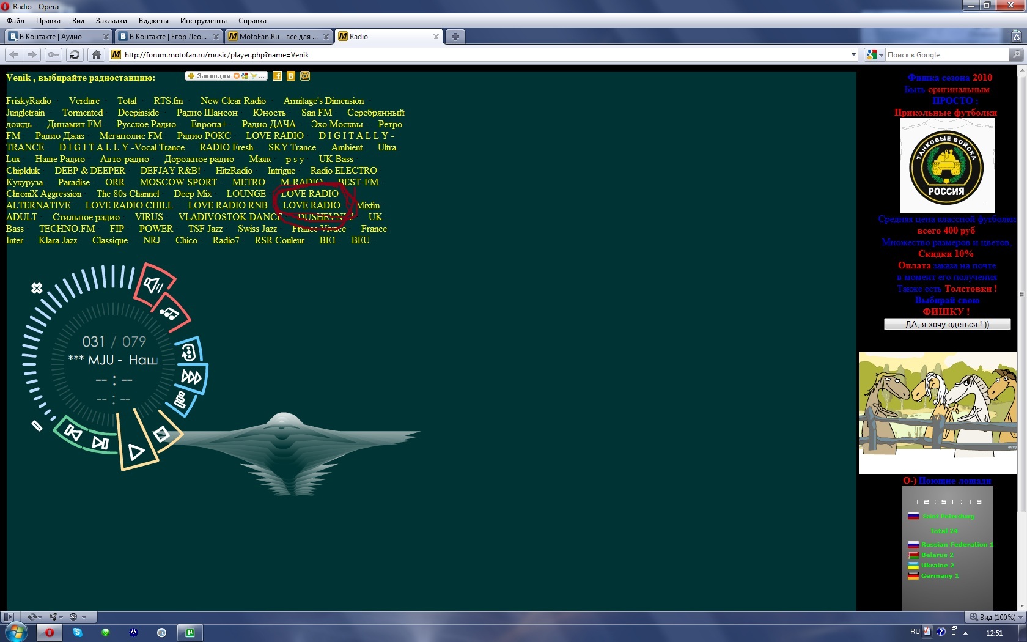The width and height of the screenshot is (1027, 642).
Task: Open the playlist list icon in player
Action: pos(180,400)
